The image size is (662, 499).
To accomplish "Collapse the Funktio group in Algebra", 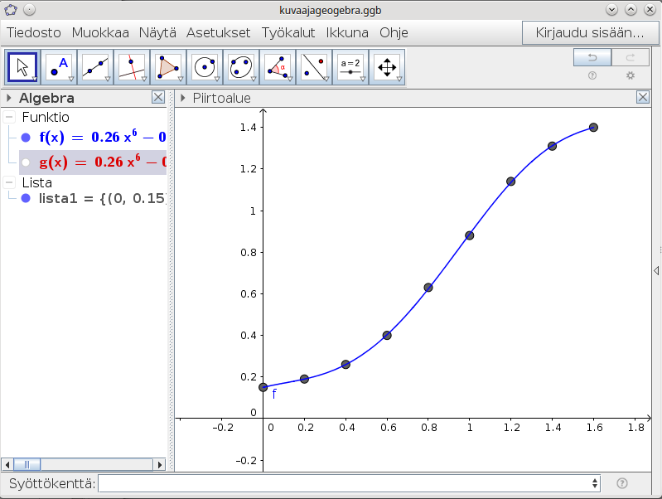I will pos(9,117).
